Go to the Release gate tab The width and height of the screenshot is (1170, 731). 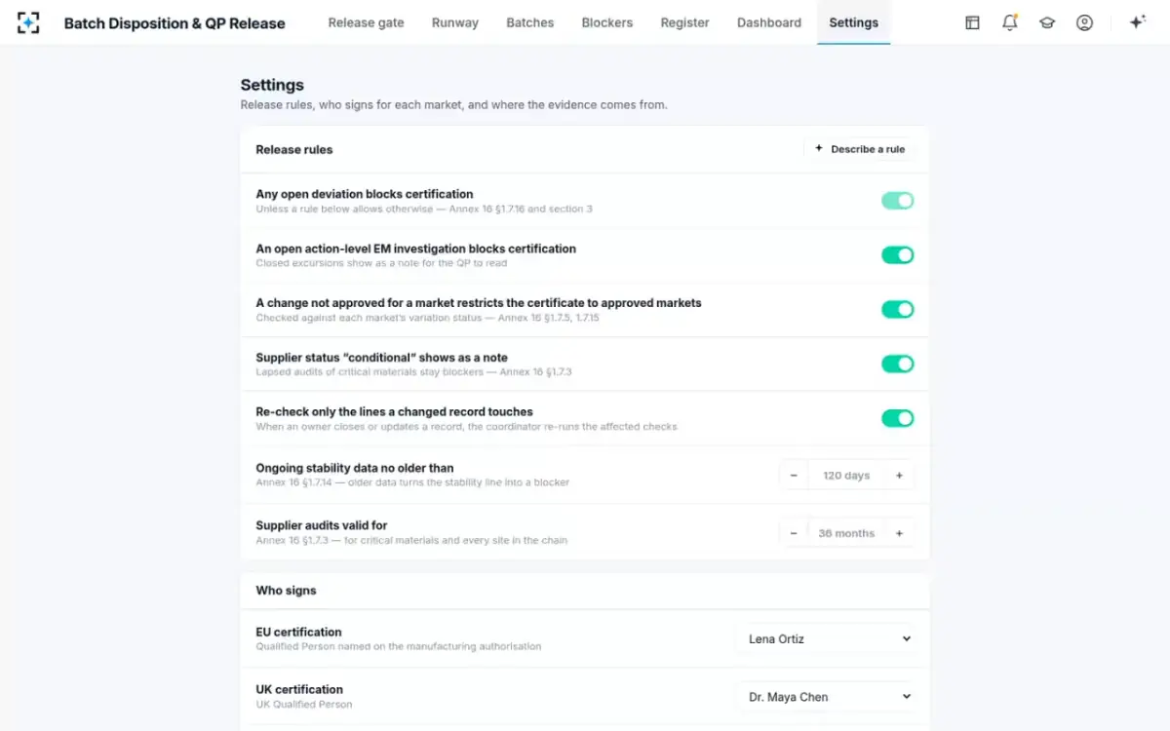click(x=366, y=22)
